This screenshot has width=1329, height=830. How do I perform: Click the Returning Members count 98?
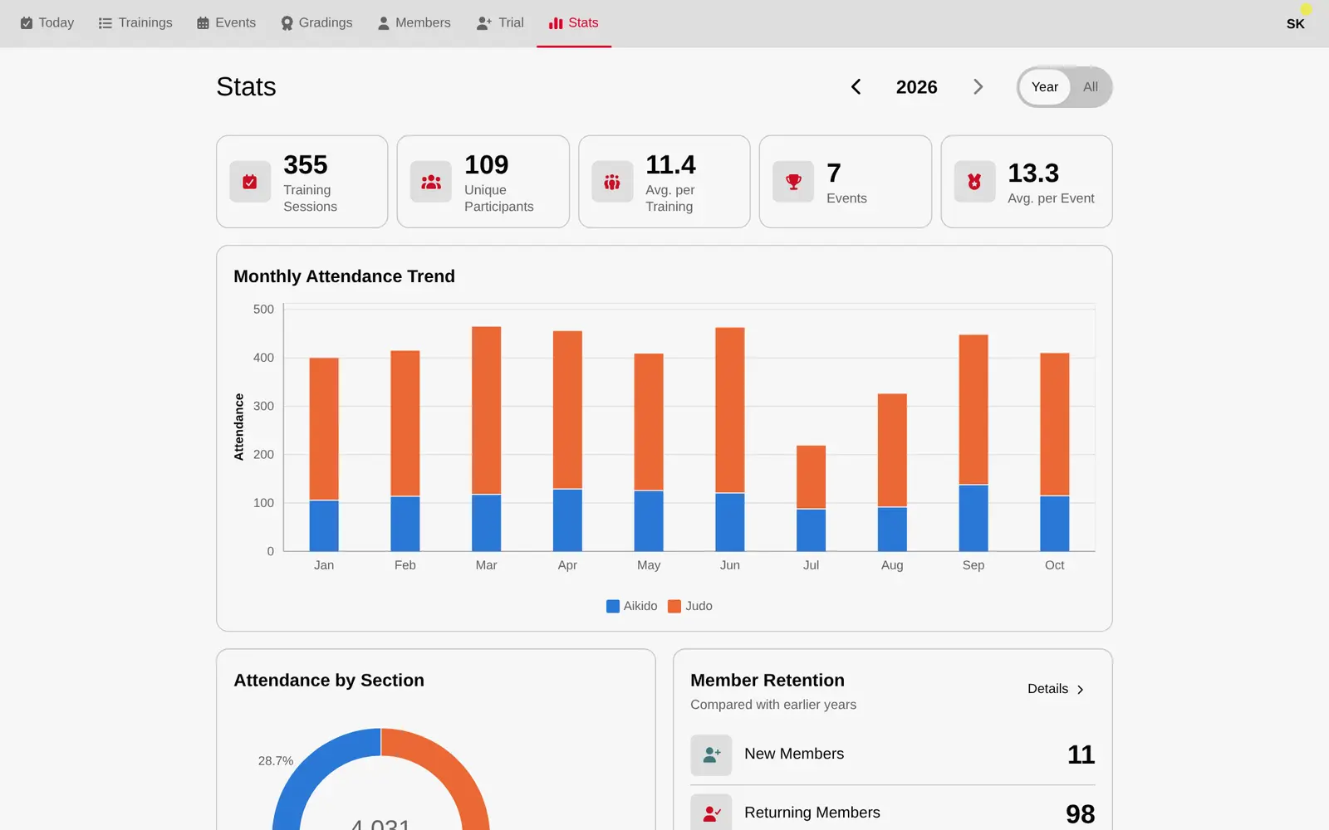pyautogui.click(x=1080, y=813)
